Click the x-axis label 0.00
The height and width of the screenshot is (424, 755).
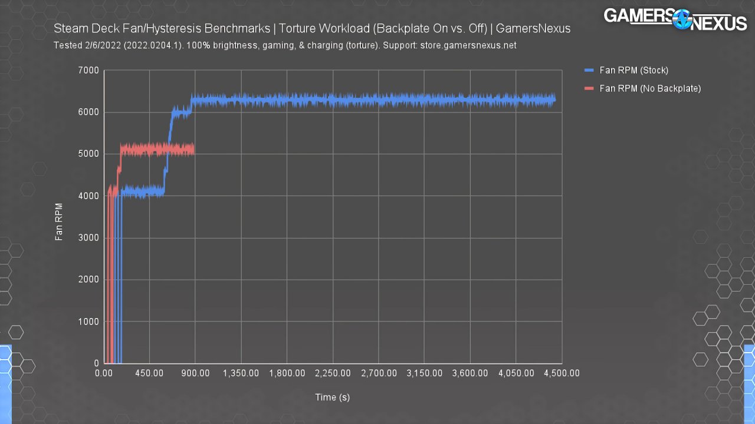point(104,373)
